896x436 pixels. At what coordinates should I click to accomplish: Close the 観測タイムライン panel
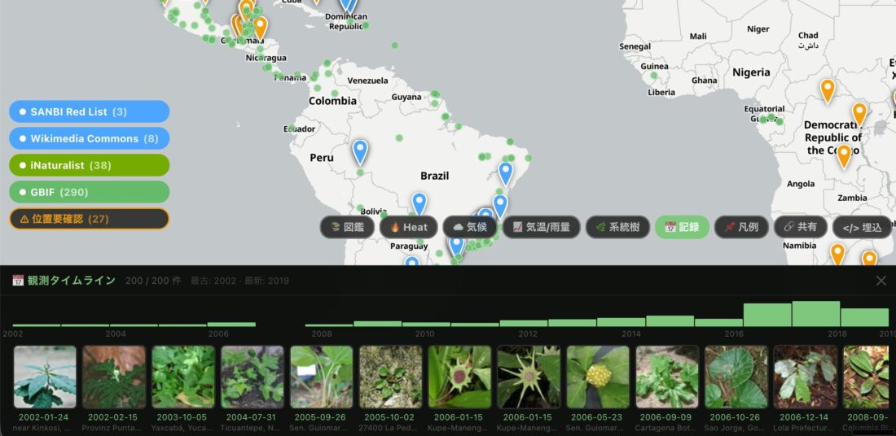pyautogui.click(x=881, y=281)
